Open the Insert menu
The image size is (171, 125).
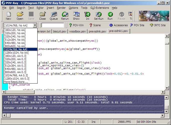tap(50, 8)
